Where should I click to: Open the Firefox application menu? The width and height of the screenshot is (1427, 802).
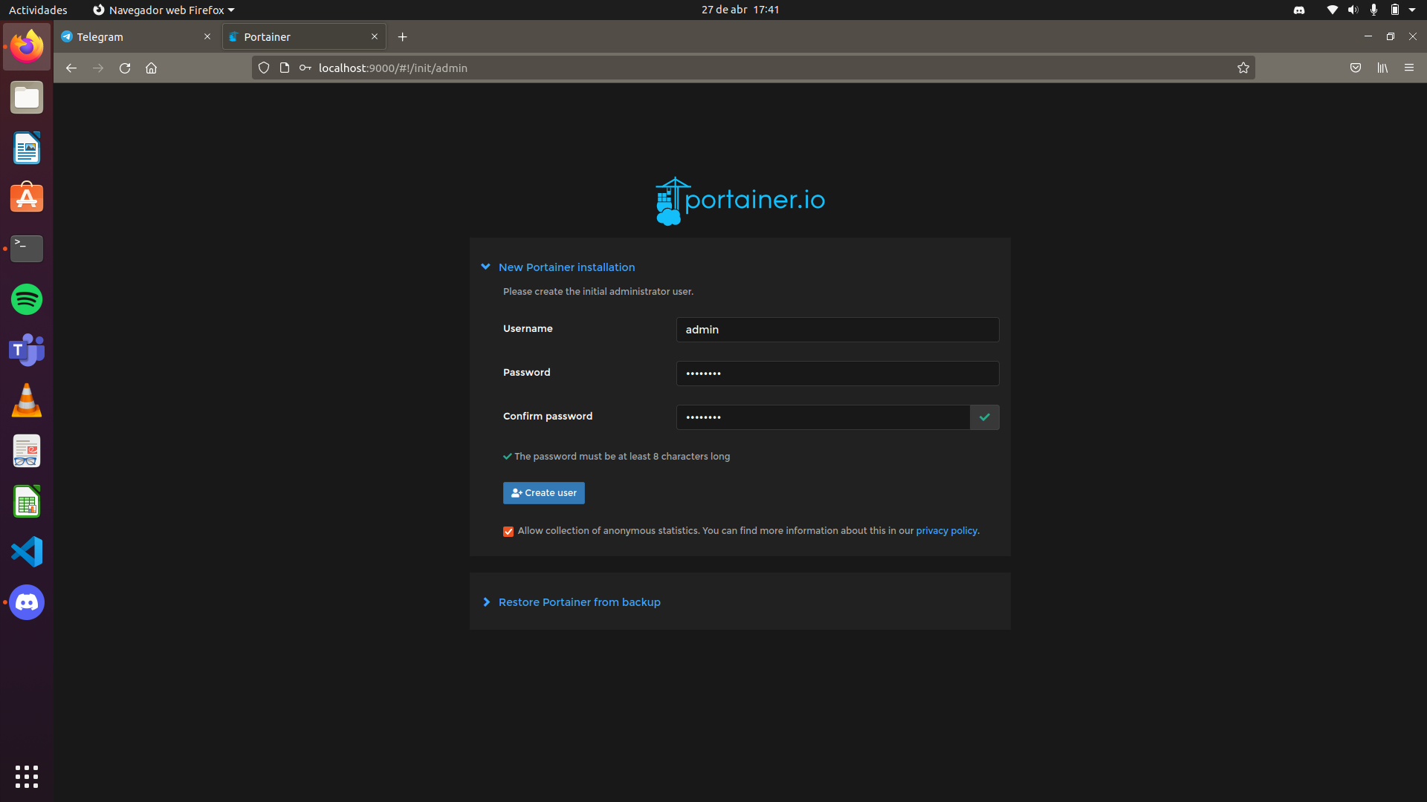tap(1409, 68)
